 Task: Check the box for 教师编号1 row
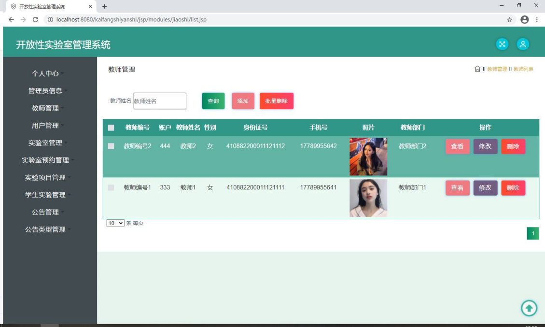(111, 187)
